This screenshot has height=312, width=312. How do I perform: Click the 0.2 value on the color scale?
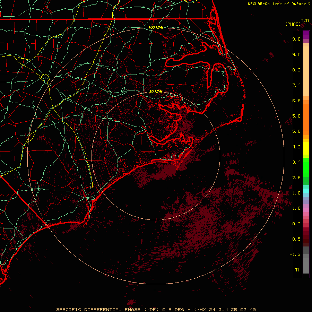coord(296,224)
